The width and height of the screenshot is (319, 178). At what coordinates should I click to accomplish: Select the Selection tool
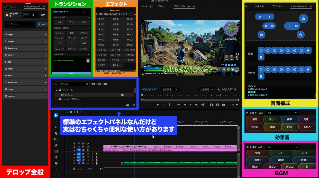pyautogui.click(x=56, y=115)
